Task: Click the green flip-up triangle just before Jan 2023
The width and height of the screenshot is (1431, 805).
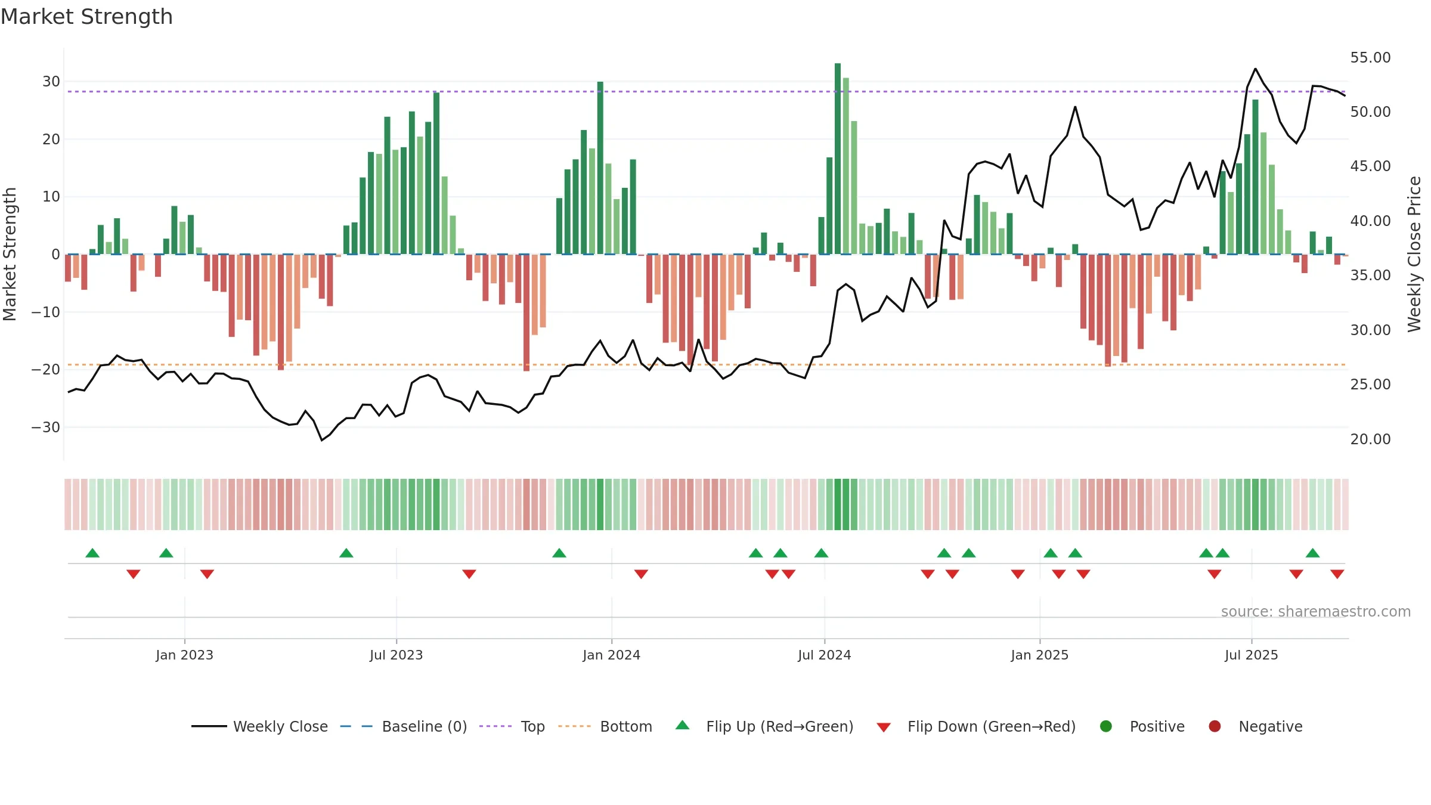Action: tap(166, 553)
